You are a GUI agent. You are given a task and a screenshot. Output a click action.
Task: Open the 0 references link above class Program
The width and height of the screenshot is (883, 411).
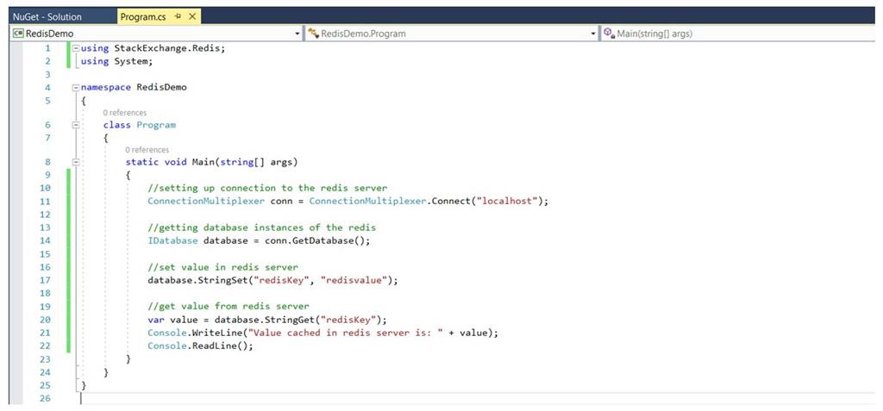[x=124, y=113]
